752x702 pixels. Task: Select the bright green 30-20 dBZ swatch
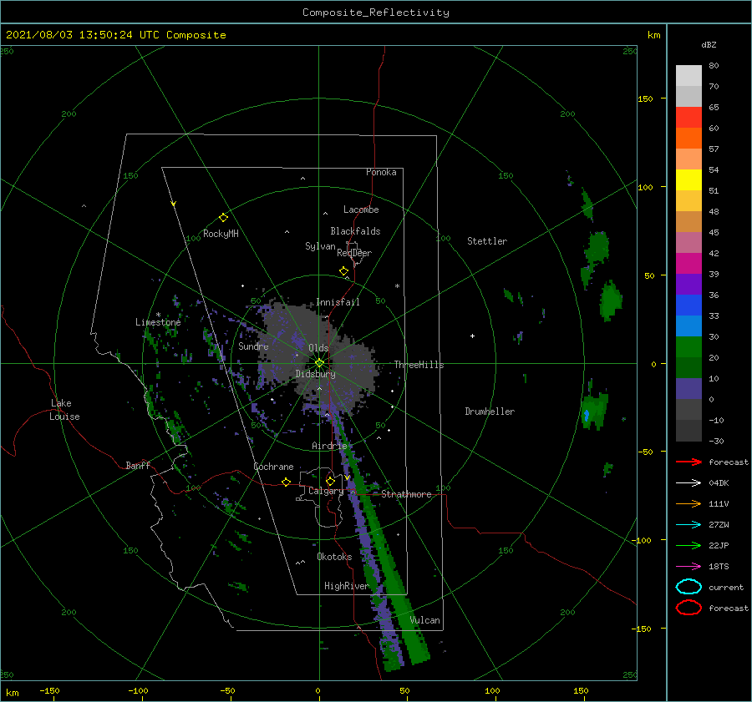[x=688, y=347]
